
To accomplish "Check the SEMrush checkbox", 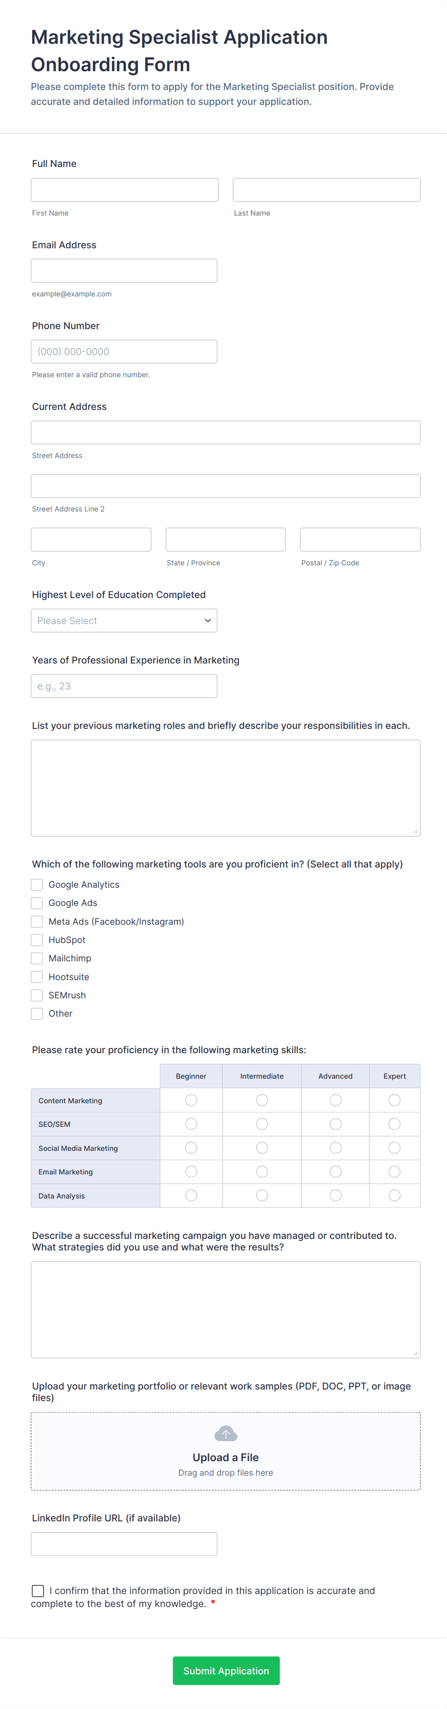I will [x=37, y=995].
